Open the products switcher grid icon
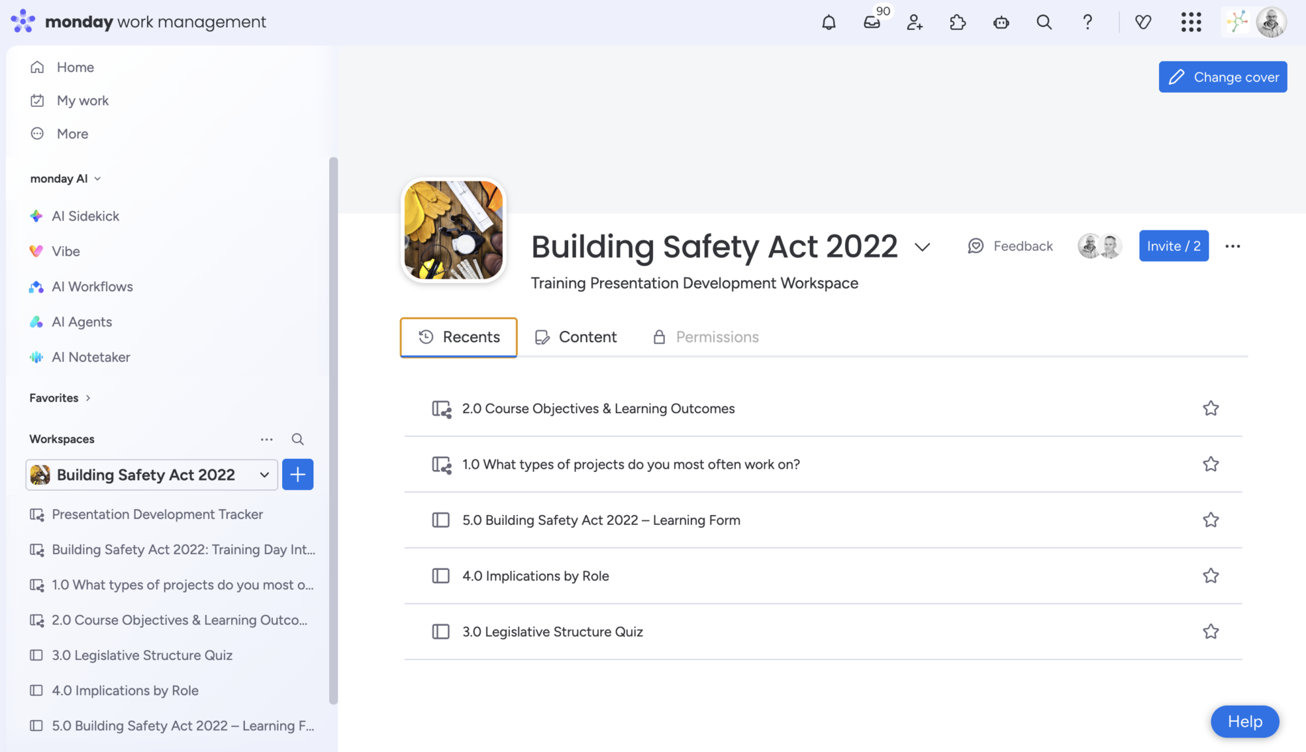 [1191, 22]
